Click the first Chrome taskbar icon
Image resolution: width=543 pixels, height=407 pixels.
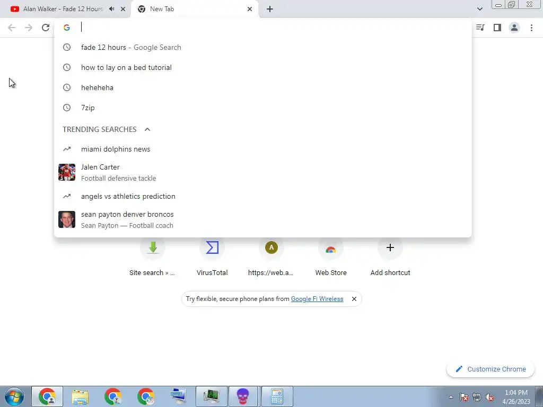pyautogui.click(x=47, y=396)
